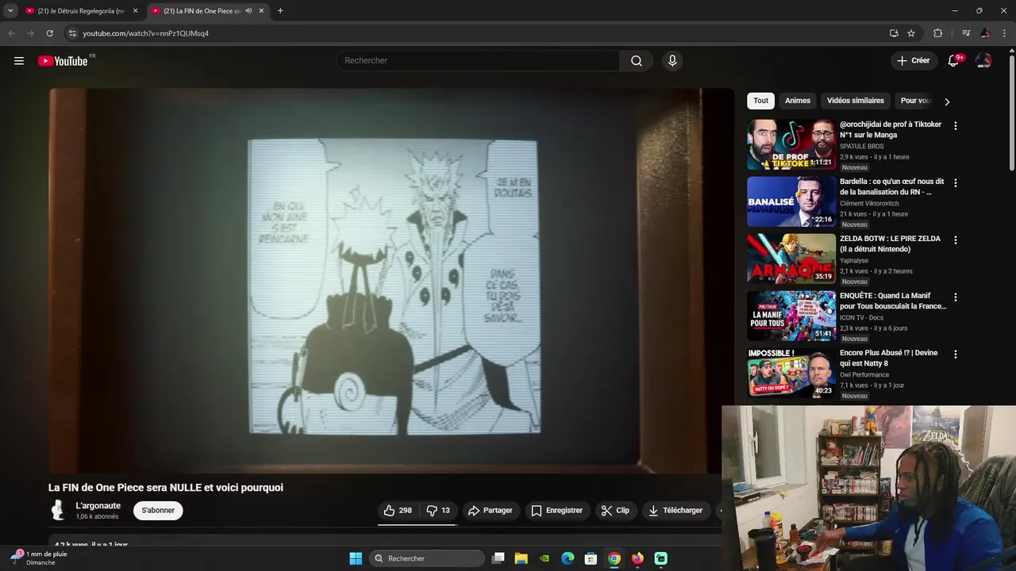Open the Devine qui est Natty thumbnail
Screen dimensions: 1016x571
[x=791, y=373]
